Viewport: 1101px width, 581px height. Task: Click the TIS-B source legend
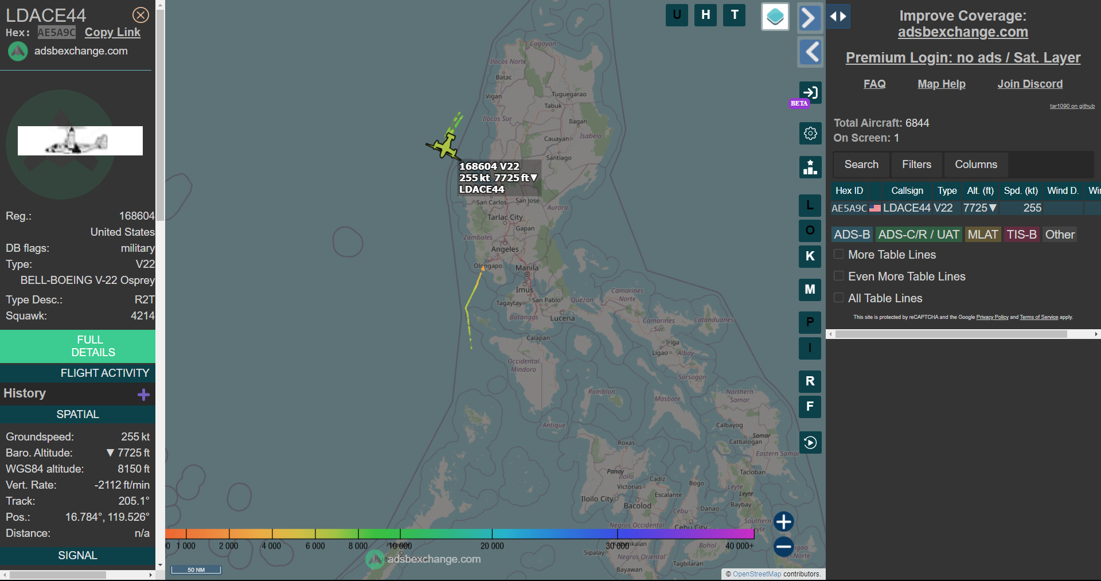point(1021,235)
